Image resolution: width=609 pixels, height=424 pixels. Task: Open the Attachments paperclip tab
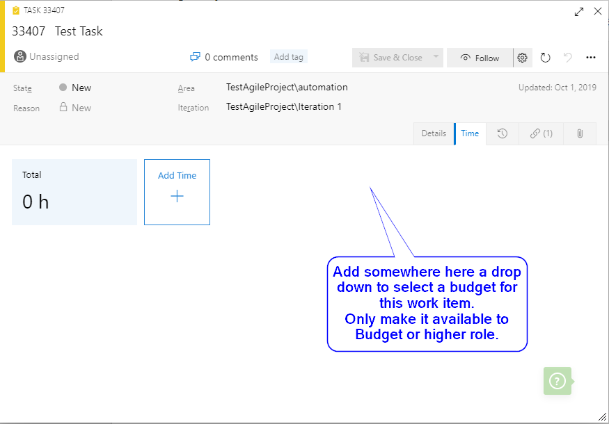580,133
